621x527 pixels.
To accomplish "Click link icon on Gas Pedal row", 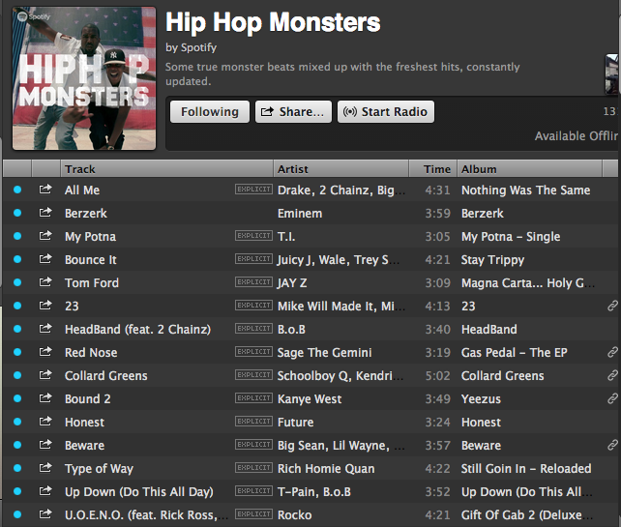I will click(612, 352).
